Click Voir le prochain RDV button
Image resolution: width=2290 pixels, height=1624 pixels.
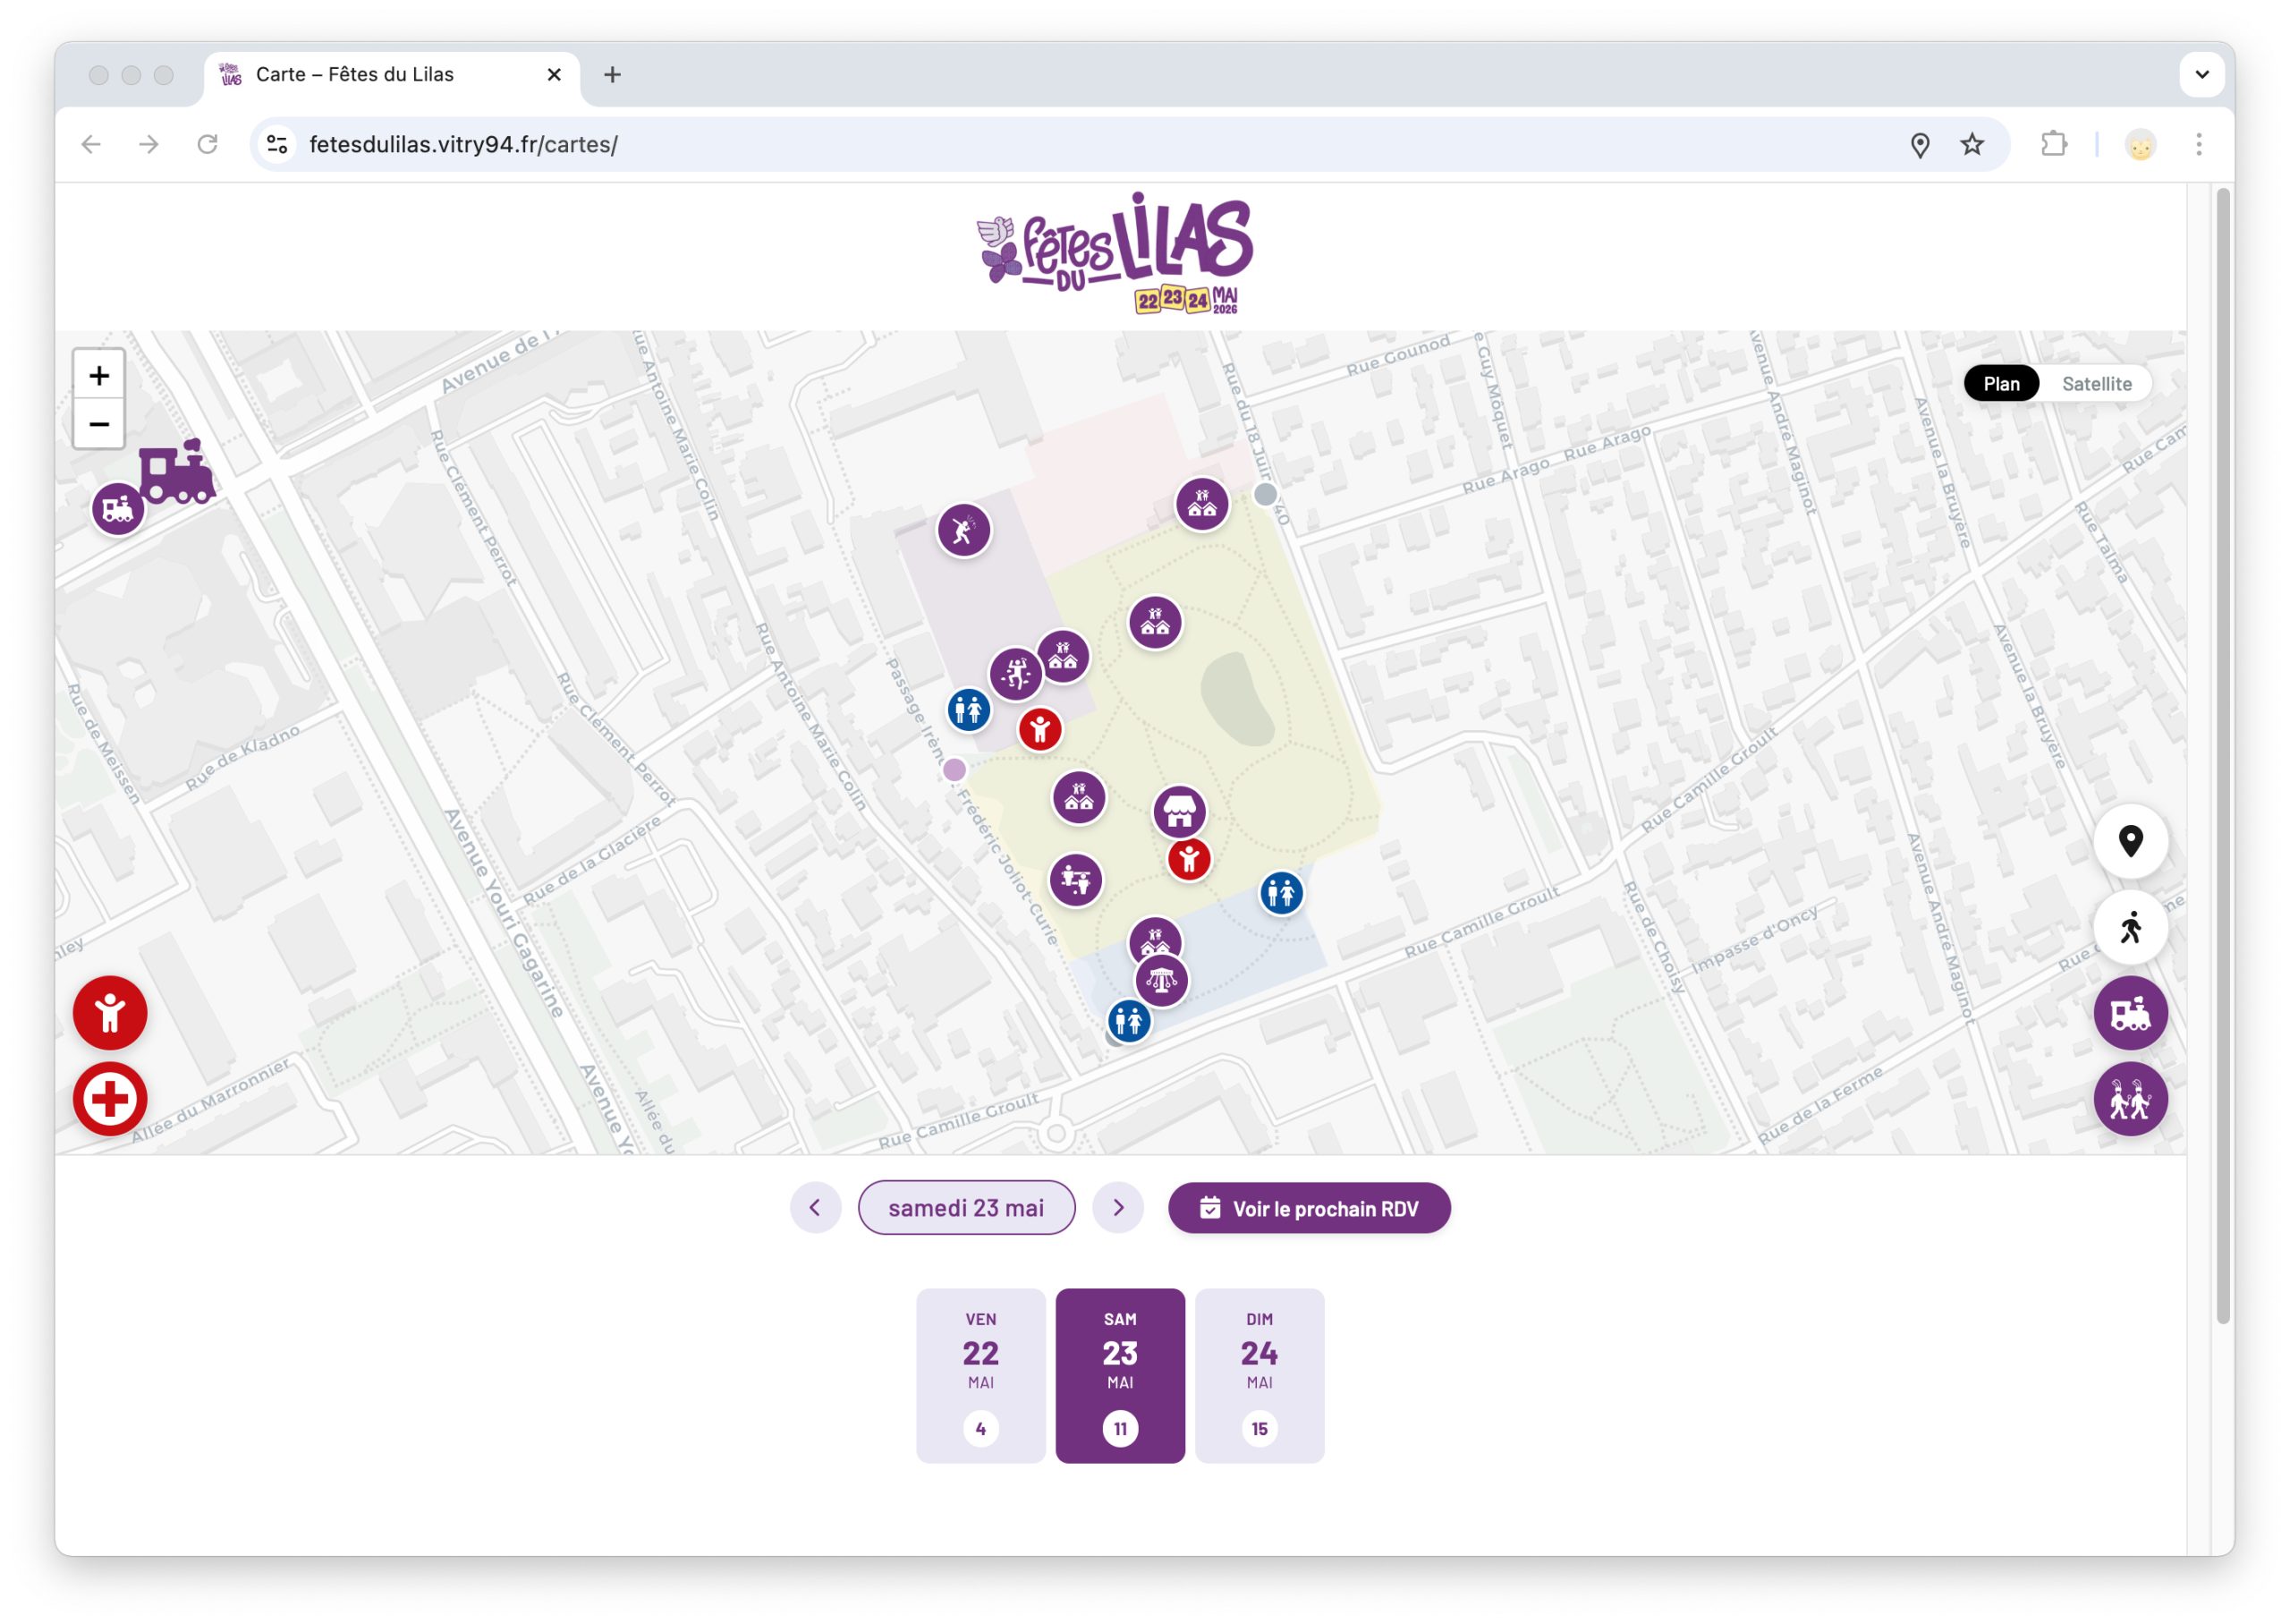1310,1208
